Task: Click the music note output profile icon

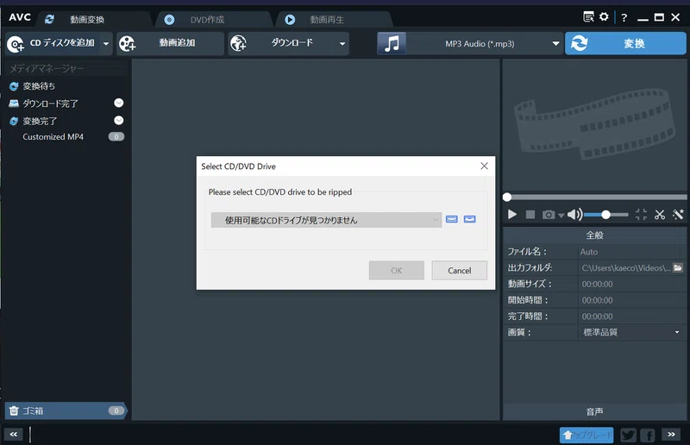Action: (392, 43)
